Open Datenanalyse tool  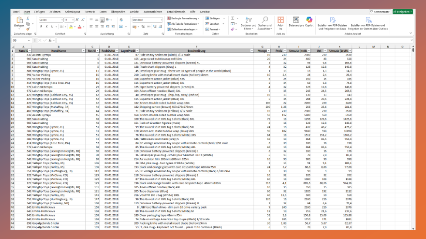point(296,22)
